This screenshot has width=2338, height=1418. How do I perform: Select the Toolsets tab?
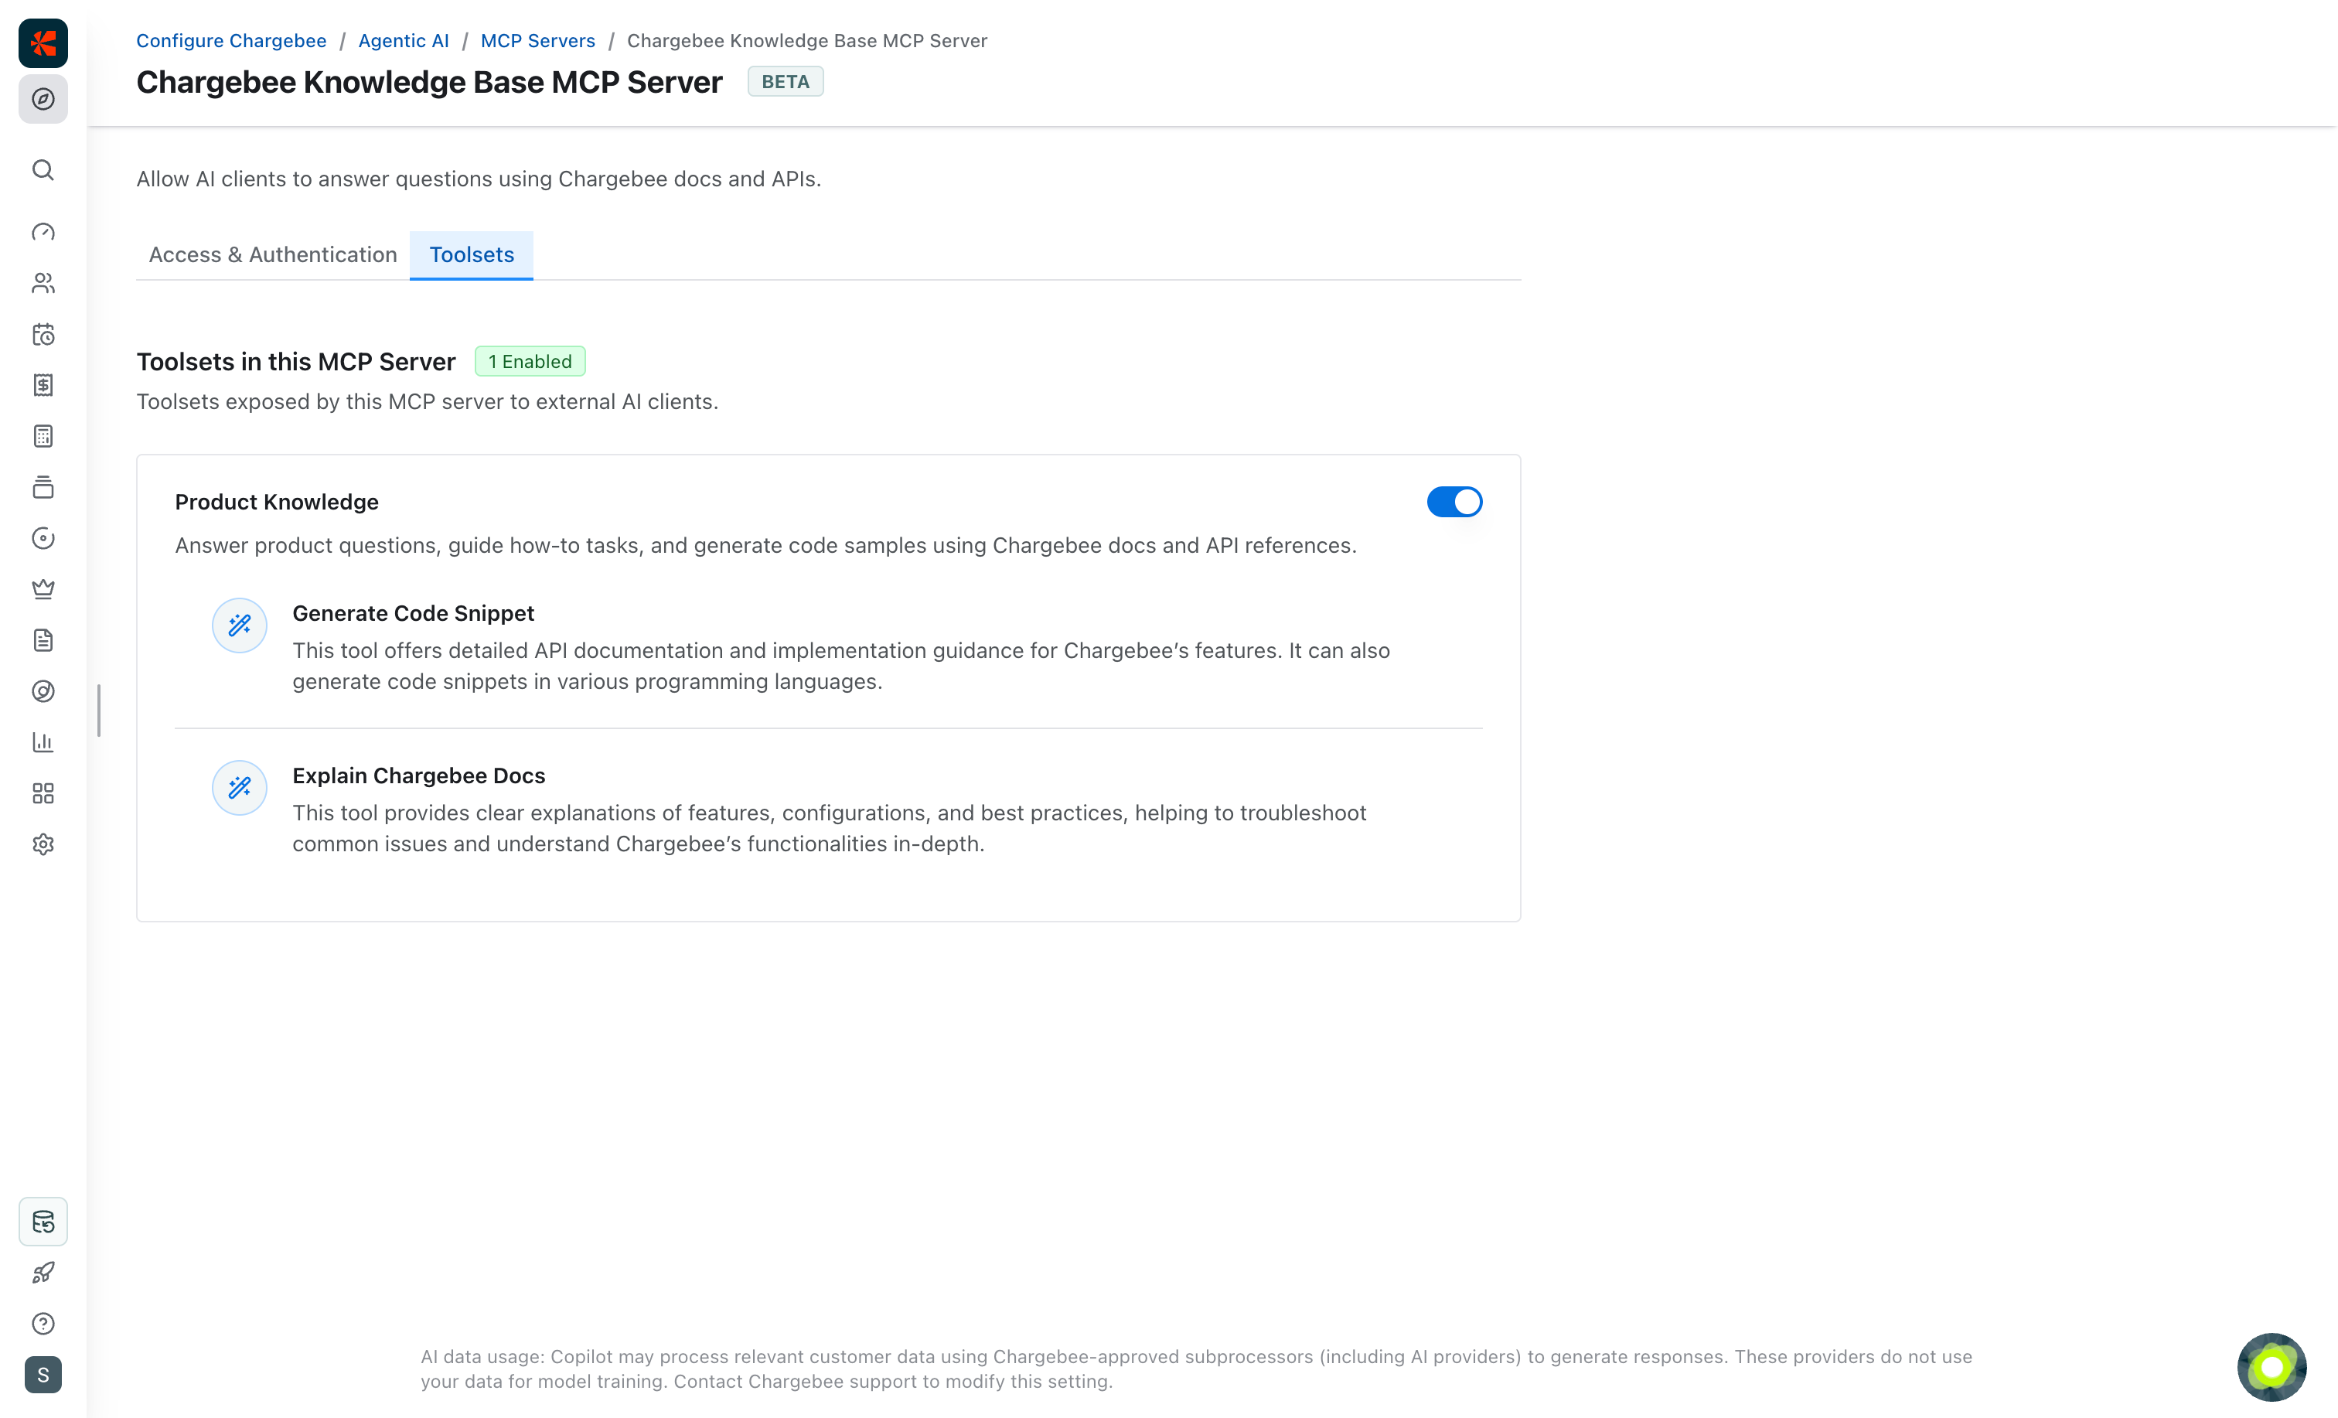click(x=472, y=254)
